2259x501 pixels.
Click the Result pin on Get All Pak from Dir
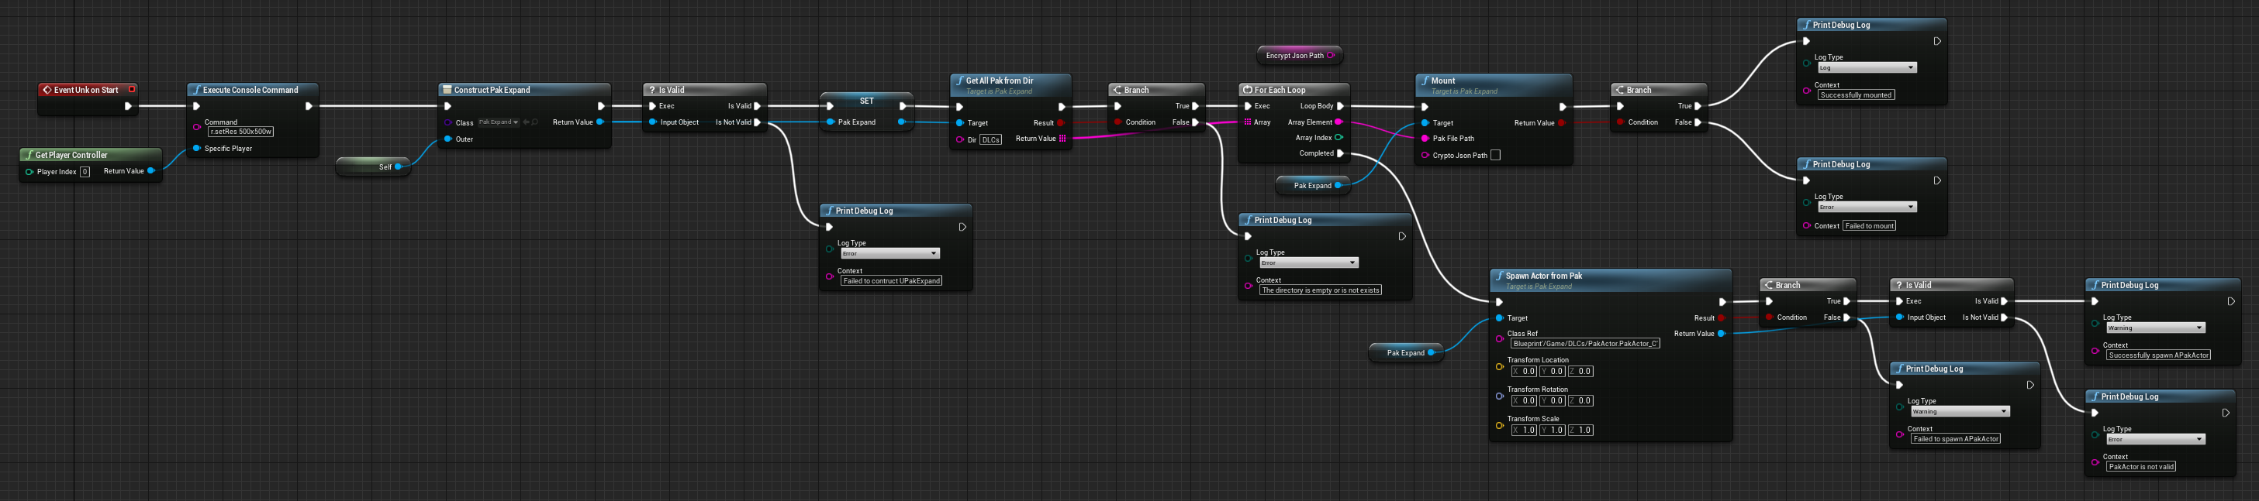point(1061,122)
